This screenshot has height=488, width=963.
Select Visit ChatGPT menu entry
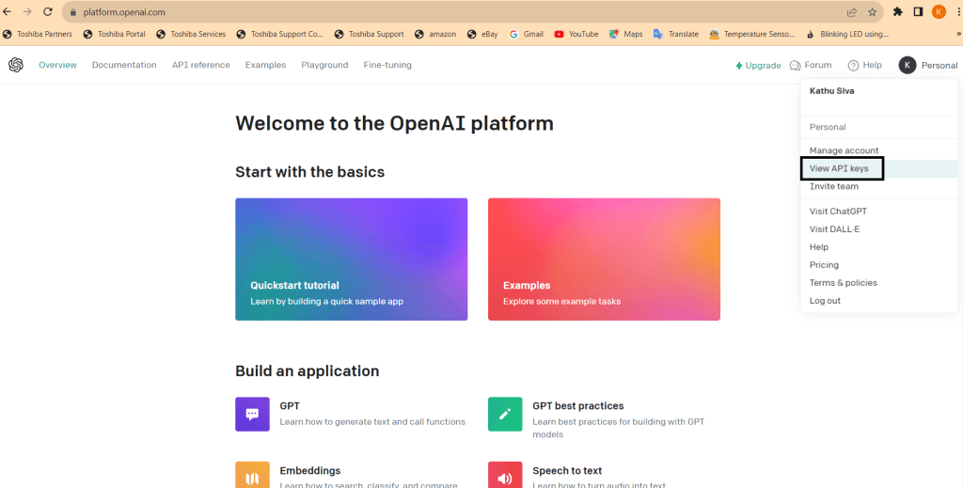coord(838,212)
